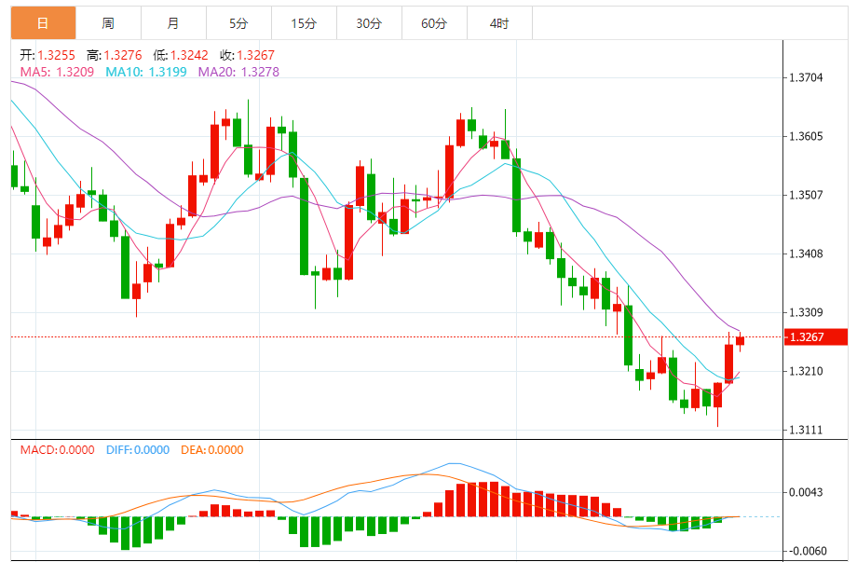The height and width of the screenshot is (562, 857).
Task: Select the 日 daily chart tab
Action: click(43, 23)
